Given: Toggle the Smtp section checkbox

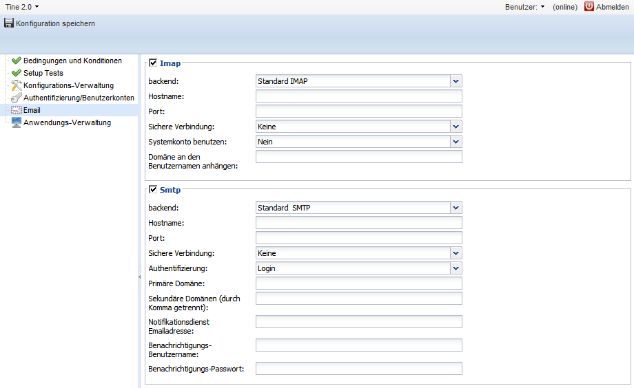Looking at the screenshot, I should (153, 190).
